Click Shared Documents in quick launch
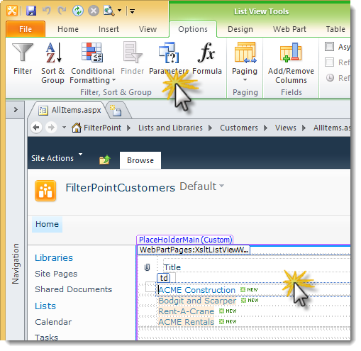The image size is (361, 351). pyautogui.click(x=73, y=289)
